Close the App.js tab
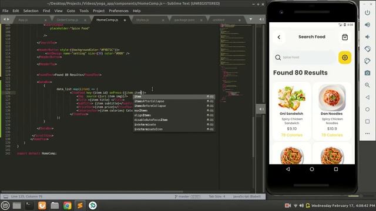 coord(46,20)
